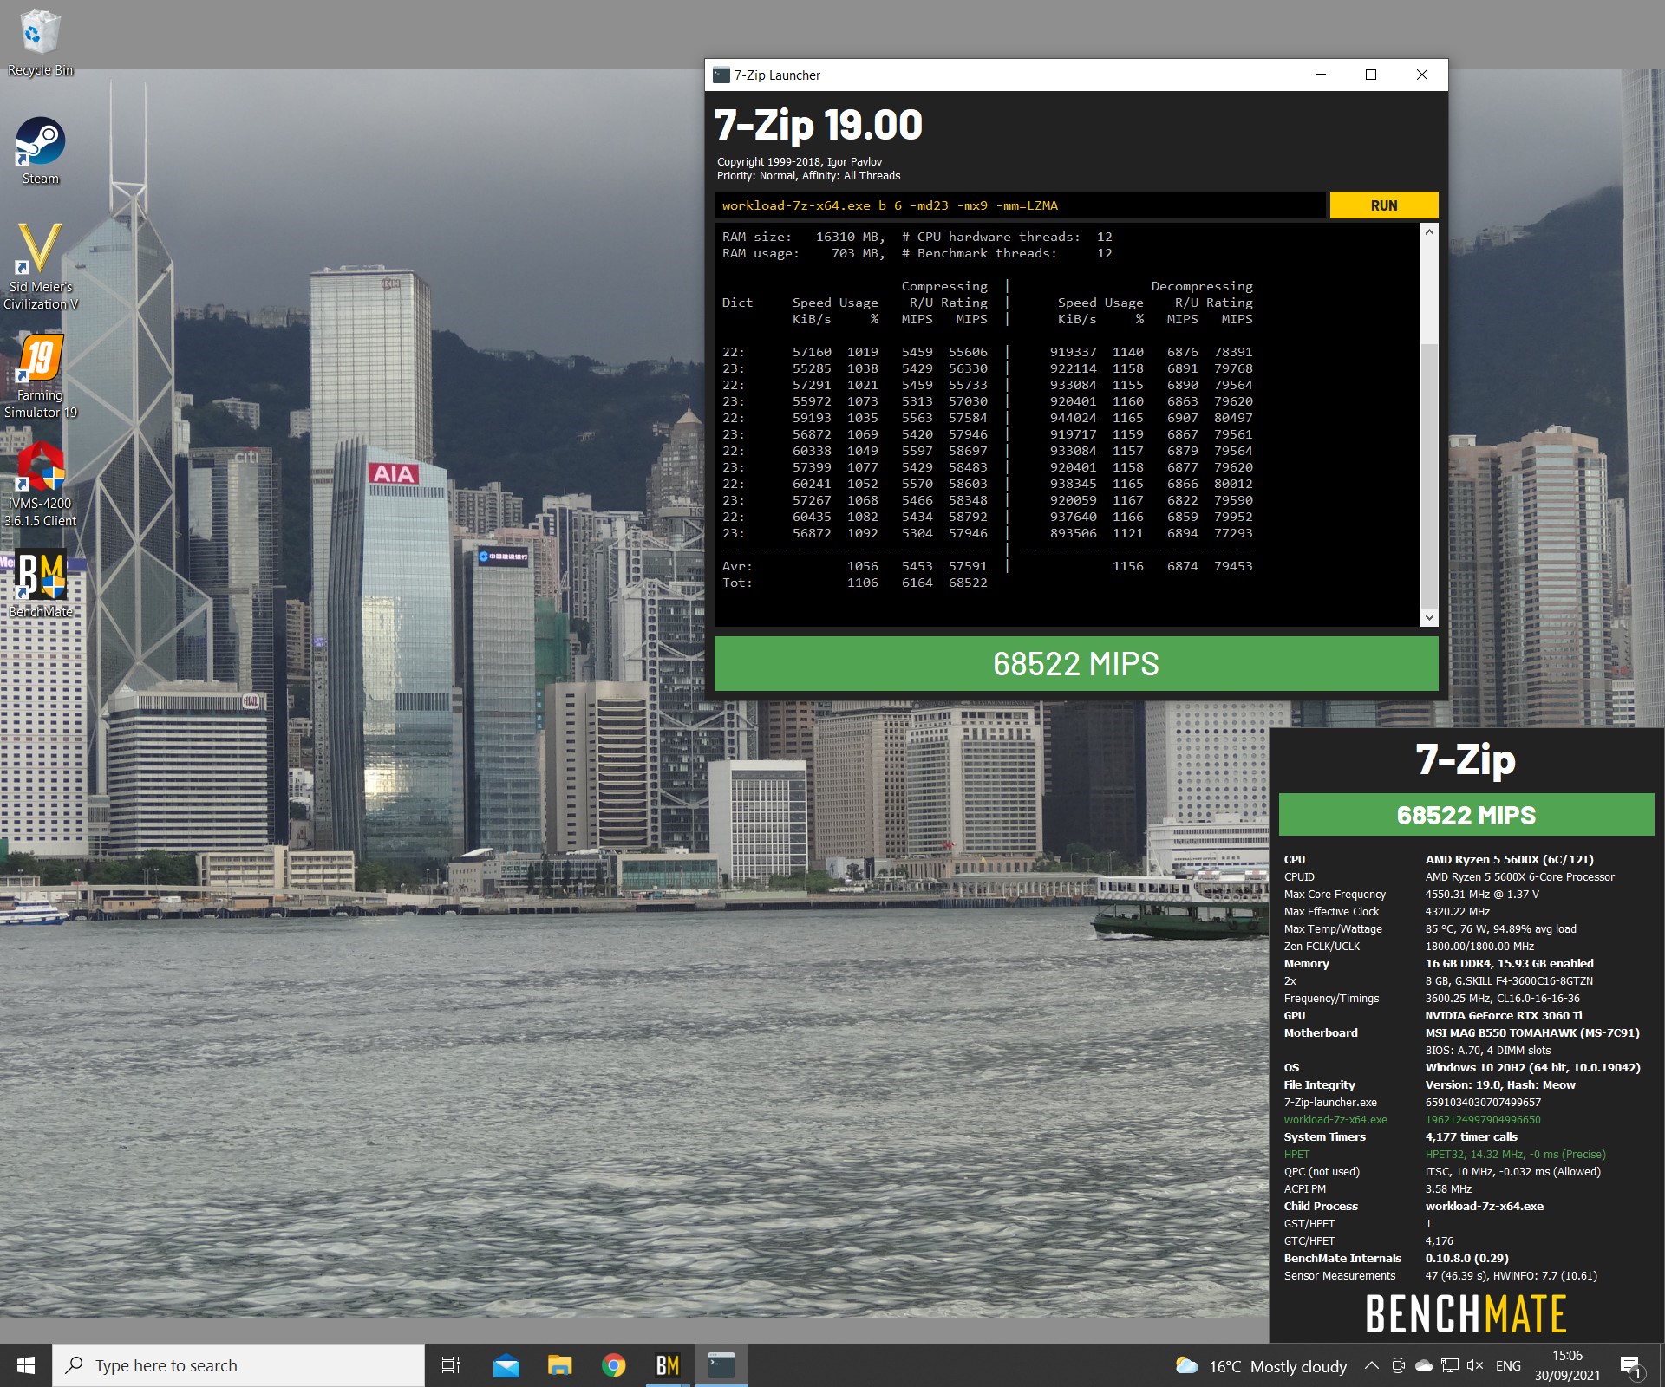Maximize the 7-Zip Launcher window
The width and height of the screenshot is (1665, 1387).
[1371, 75]
